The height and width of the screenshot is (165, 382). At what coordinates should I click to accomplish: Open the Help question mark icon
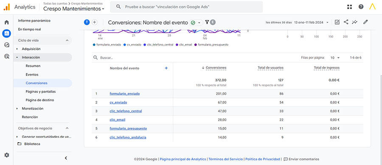coord(361,7)
